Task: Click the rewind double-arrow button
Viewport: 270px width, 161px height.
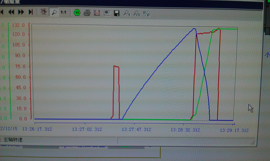Action: 11,12
